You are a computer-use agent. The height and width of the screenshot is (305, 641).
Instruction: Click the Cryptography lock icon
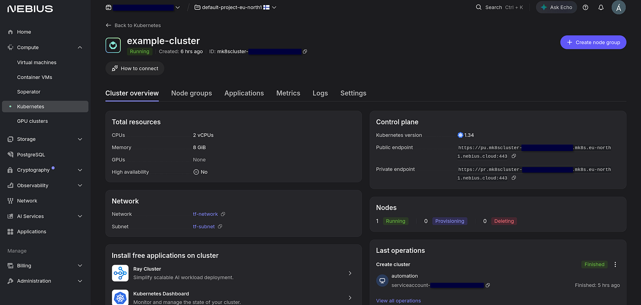pos(11,170)
